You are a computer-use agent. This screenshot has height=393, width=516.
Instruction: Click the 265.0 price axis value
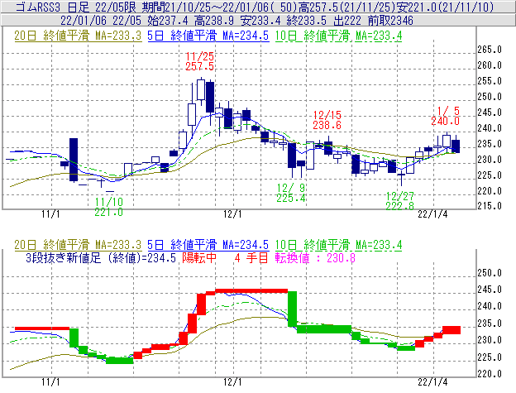pyautogui.click(x=490, y=50)
